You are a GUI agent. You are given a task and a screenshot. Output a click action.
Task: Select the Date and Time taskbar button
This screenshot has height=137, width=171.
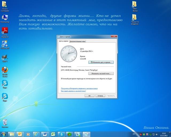pyautogui.click(x=86, y=134)
